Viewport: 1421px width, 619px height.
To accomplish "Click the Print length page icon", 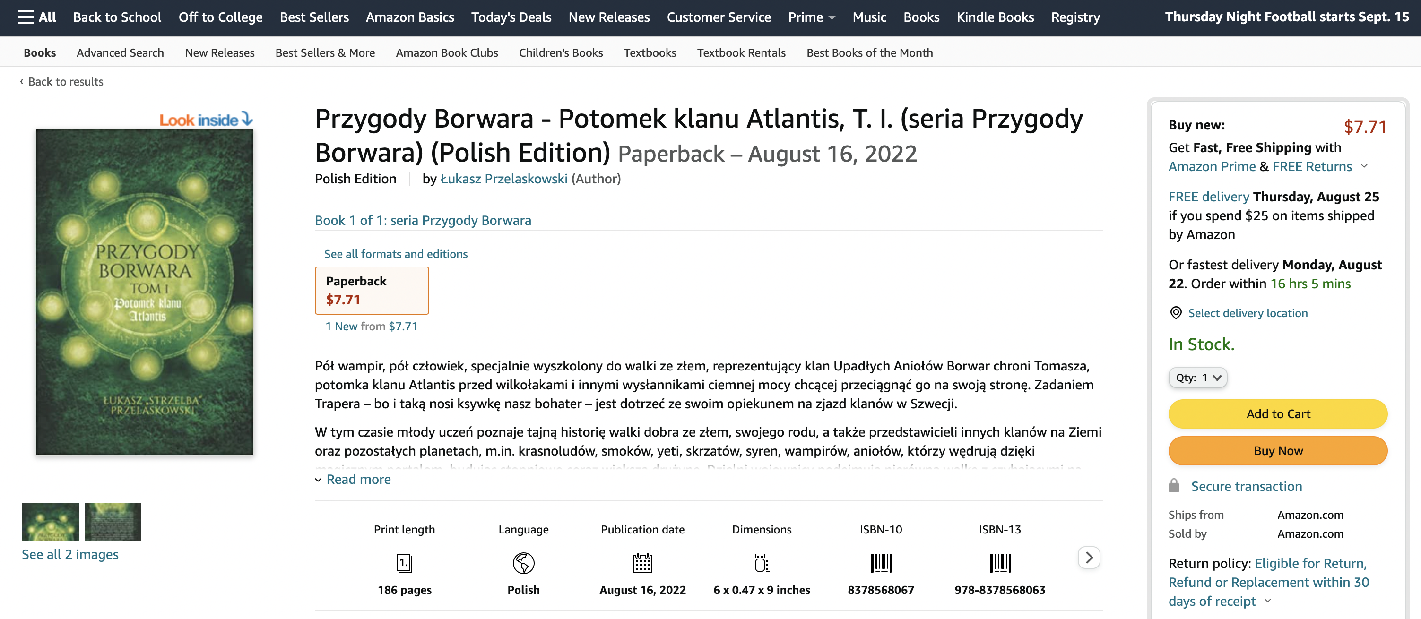I will 404,563.
